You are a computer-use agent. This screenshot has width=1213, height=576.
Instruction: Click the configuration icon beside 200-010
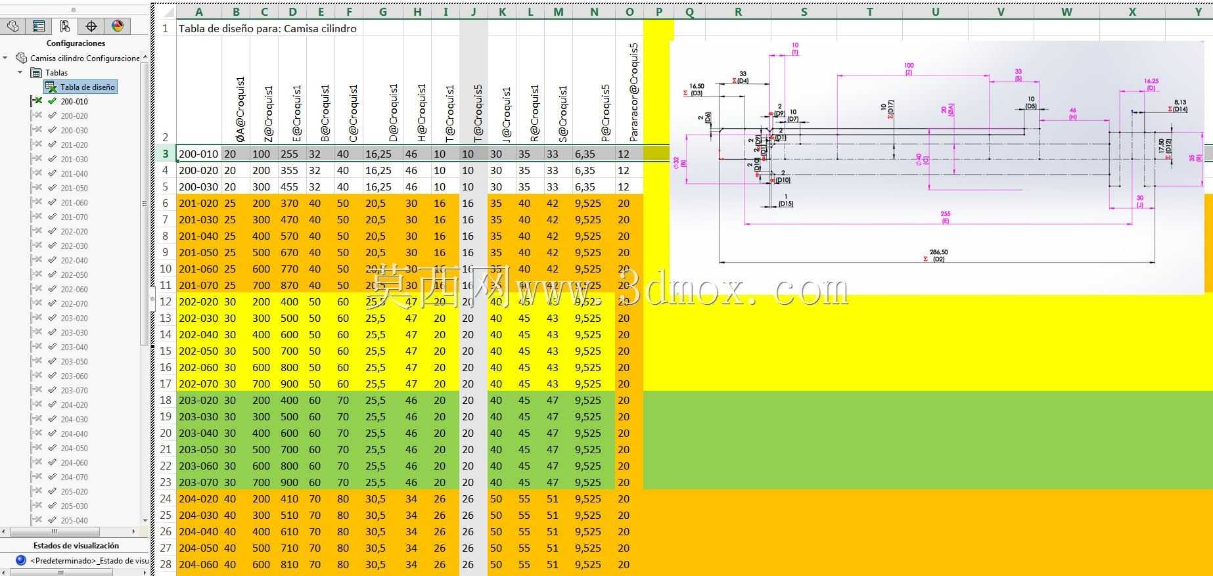pyautogui.click(x=36, y=101)
